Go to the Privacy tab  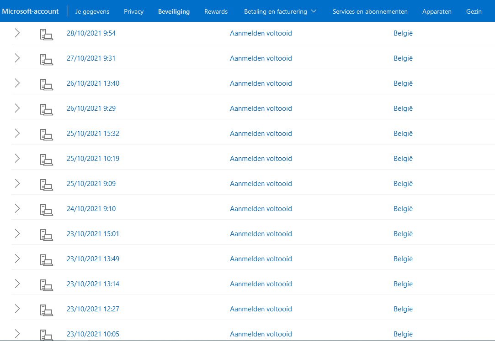(x=133, y=11)
